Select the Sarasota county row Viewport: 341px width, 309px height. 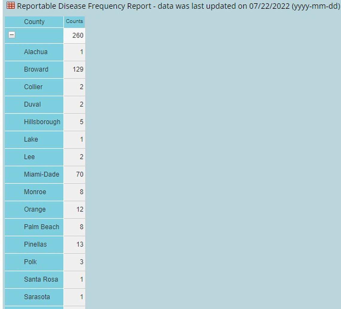pyautogui.click(x=37, y=297)
